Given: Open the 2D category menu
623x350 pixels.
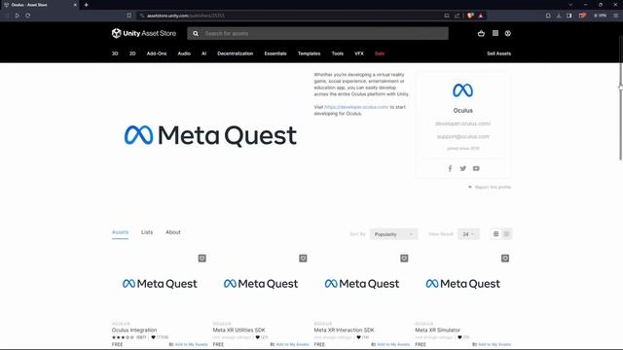Looking at the screenshot, I should pyautogui.click(x=132, y=53).
